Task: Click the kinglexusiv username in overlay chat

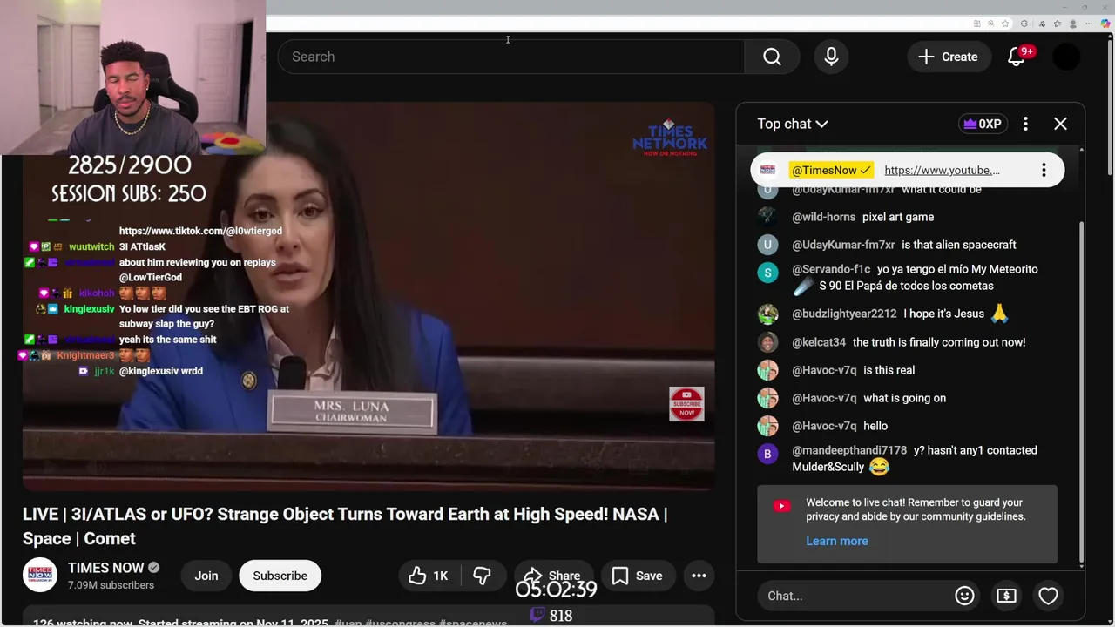Action: (x=89, y=309)
